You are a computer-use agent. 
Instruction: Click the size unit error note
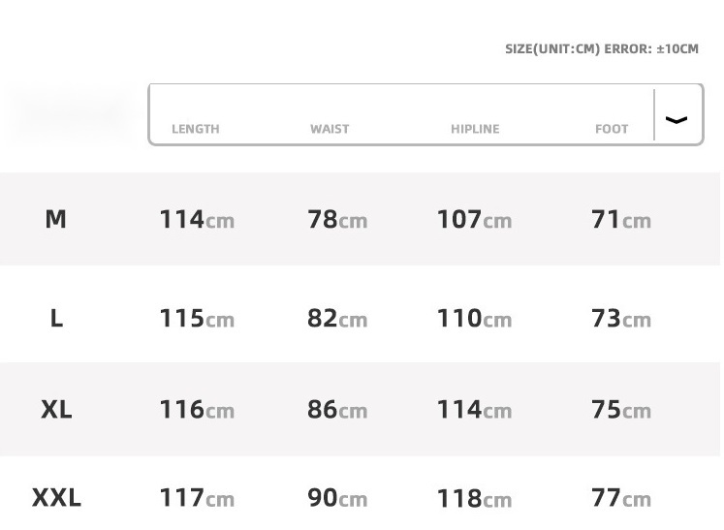pos(601,49)
